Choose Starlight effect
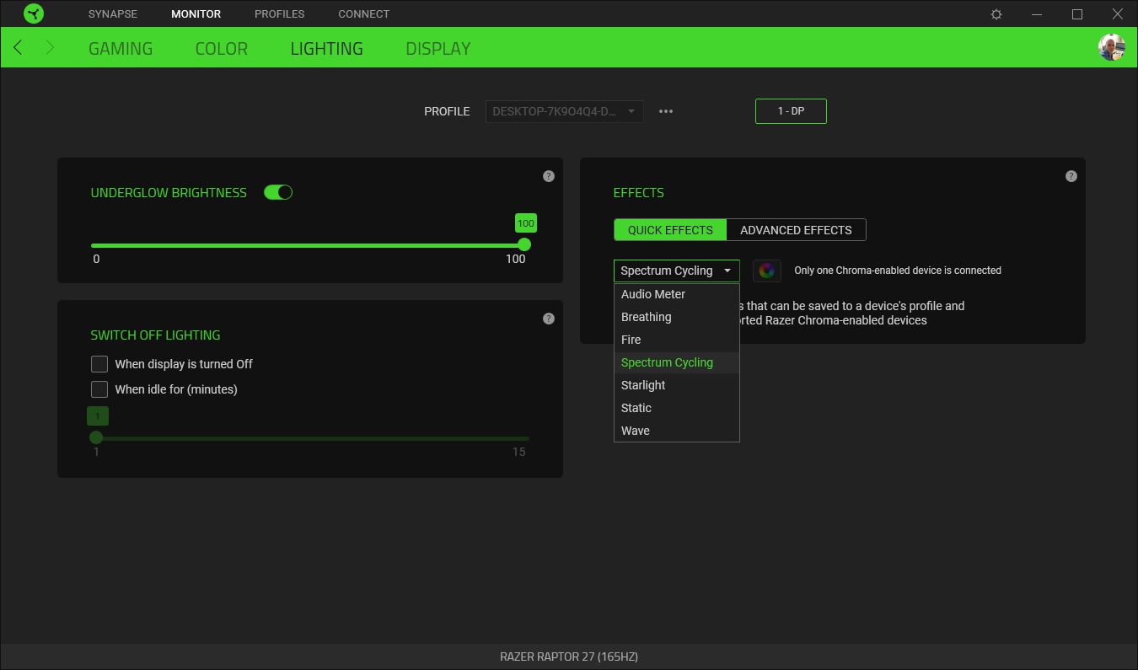The image size is (1138, 670). pyautogui.click(x=677, y=385)
